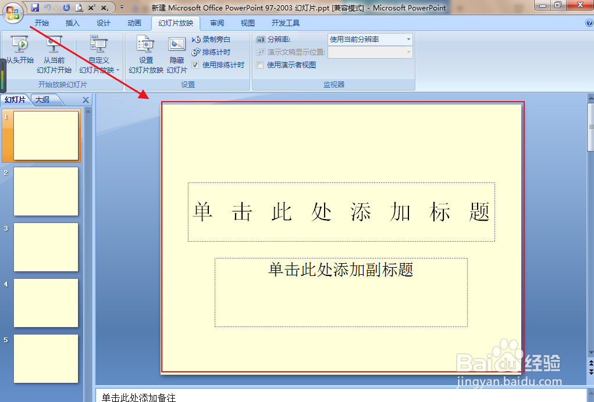Screen dimensions: 594x402
Task: Click Record Narration (录制旁白)
Action: point(211,40)
